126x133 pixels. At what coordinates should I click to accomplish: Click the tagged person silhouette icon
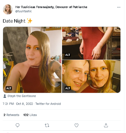coord(5,96)
